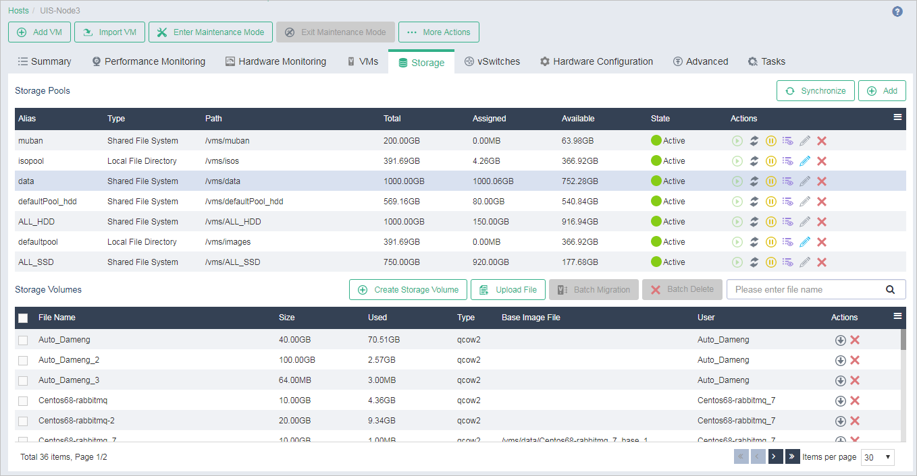
Task: Open the Items per page dropdown
Action: coord(878,457)
